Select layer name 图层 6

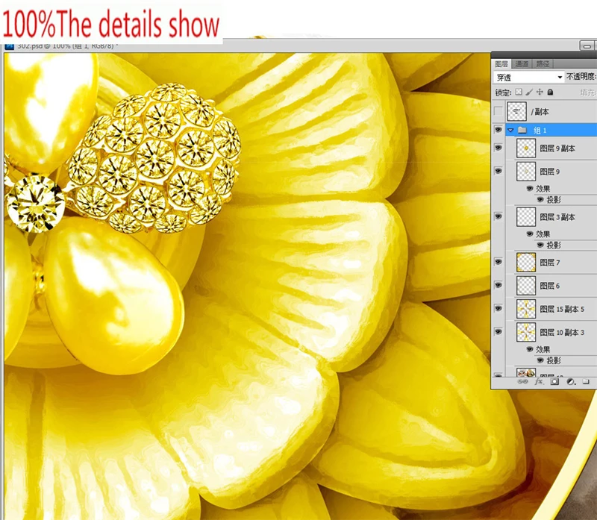point(550,286)
